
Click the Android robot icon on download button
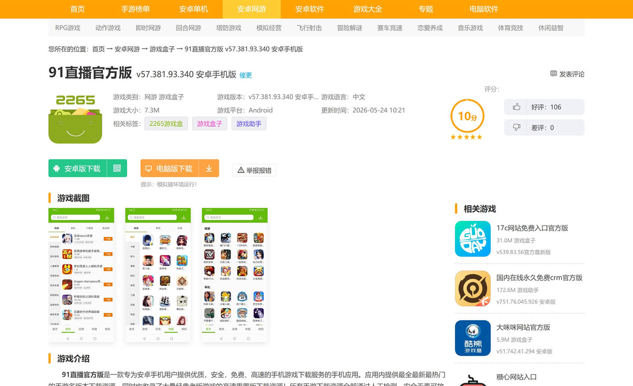(56, 168)
